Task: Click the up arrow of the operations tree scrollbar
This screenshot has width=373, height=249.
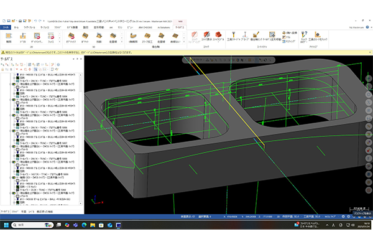Action: 81,75
